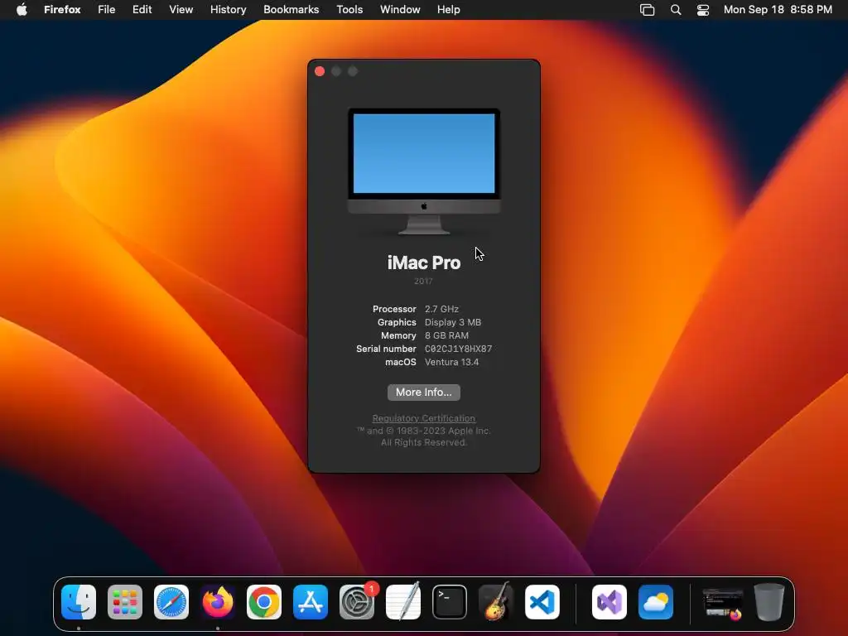Launch TextEdit from the Dock
The image size is (848, 636).
coord(403,602)
